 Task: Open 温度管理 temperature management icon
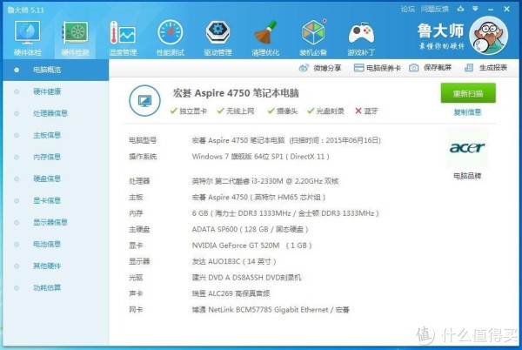[123, 38]
